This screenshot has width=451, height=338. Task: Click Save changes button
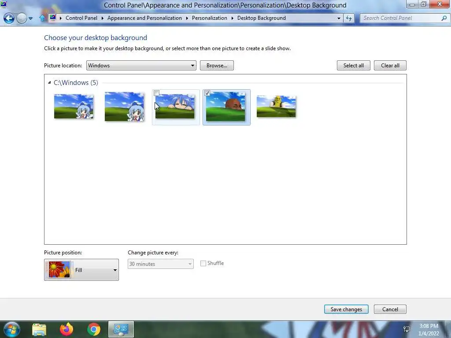coord(346,309)
